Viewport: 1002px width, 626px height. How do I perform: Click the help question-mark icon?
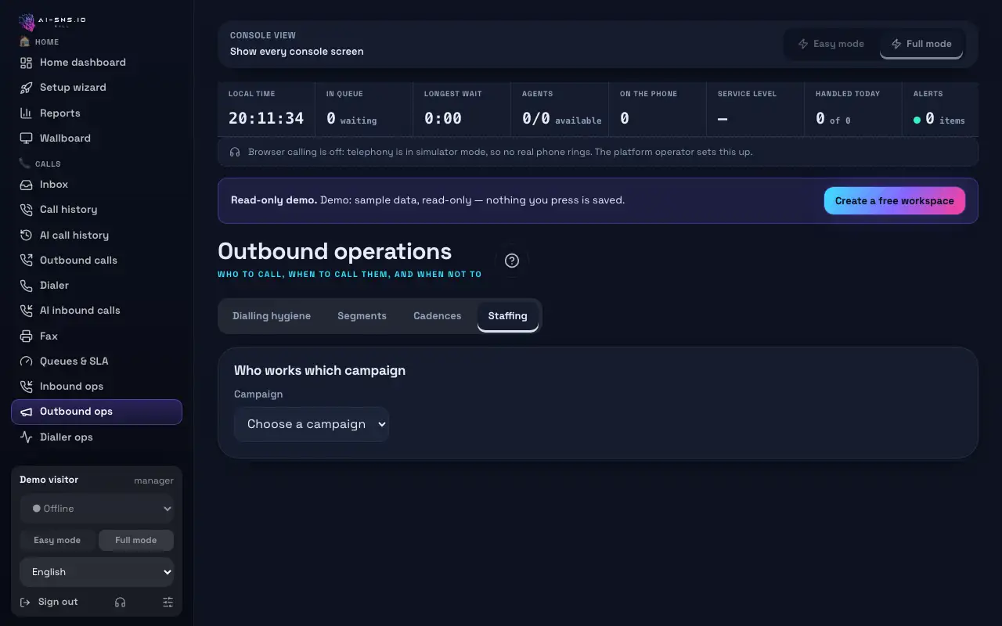[512, 261]
